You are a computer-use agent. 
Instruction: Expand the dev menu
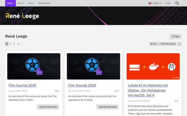point(31,3)
